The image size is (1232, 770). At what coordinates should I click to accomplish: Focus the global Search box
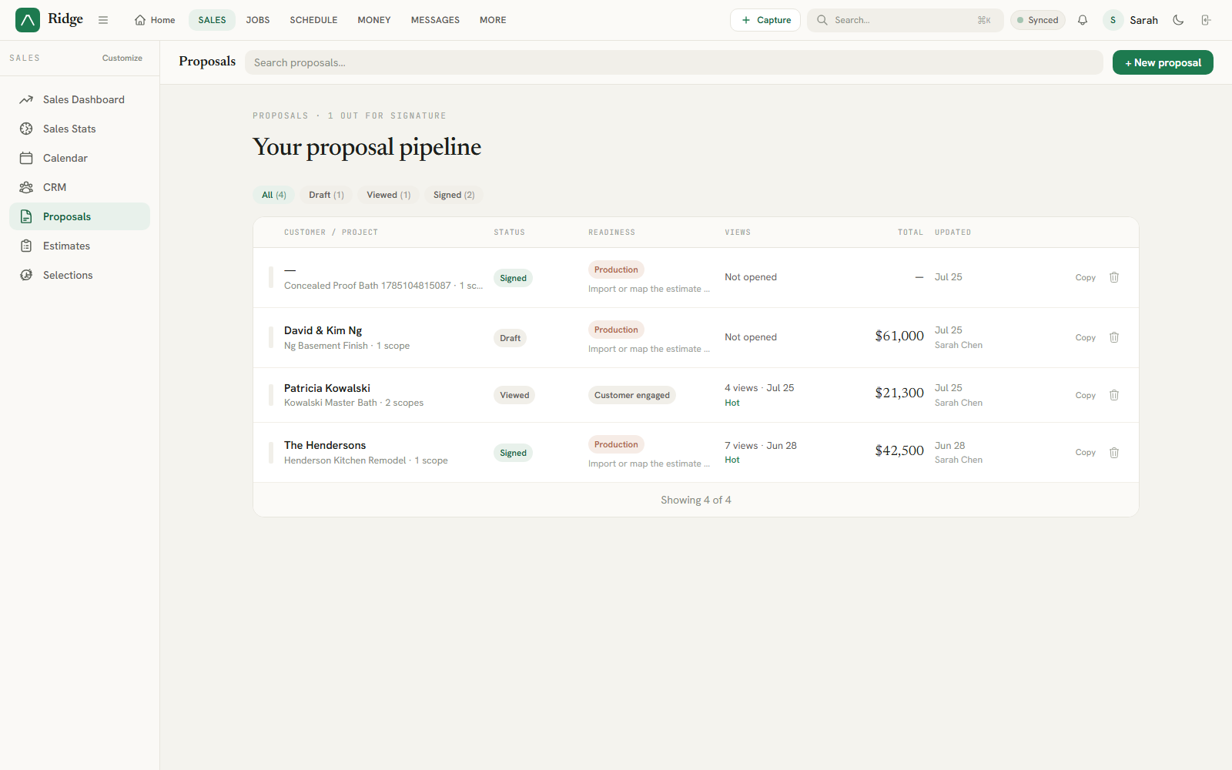click(906, 20)
